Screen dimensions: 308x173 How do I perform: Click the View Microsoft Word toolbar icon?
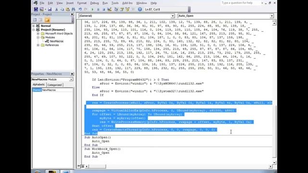pos(36,9)
